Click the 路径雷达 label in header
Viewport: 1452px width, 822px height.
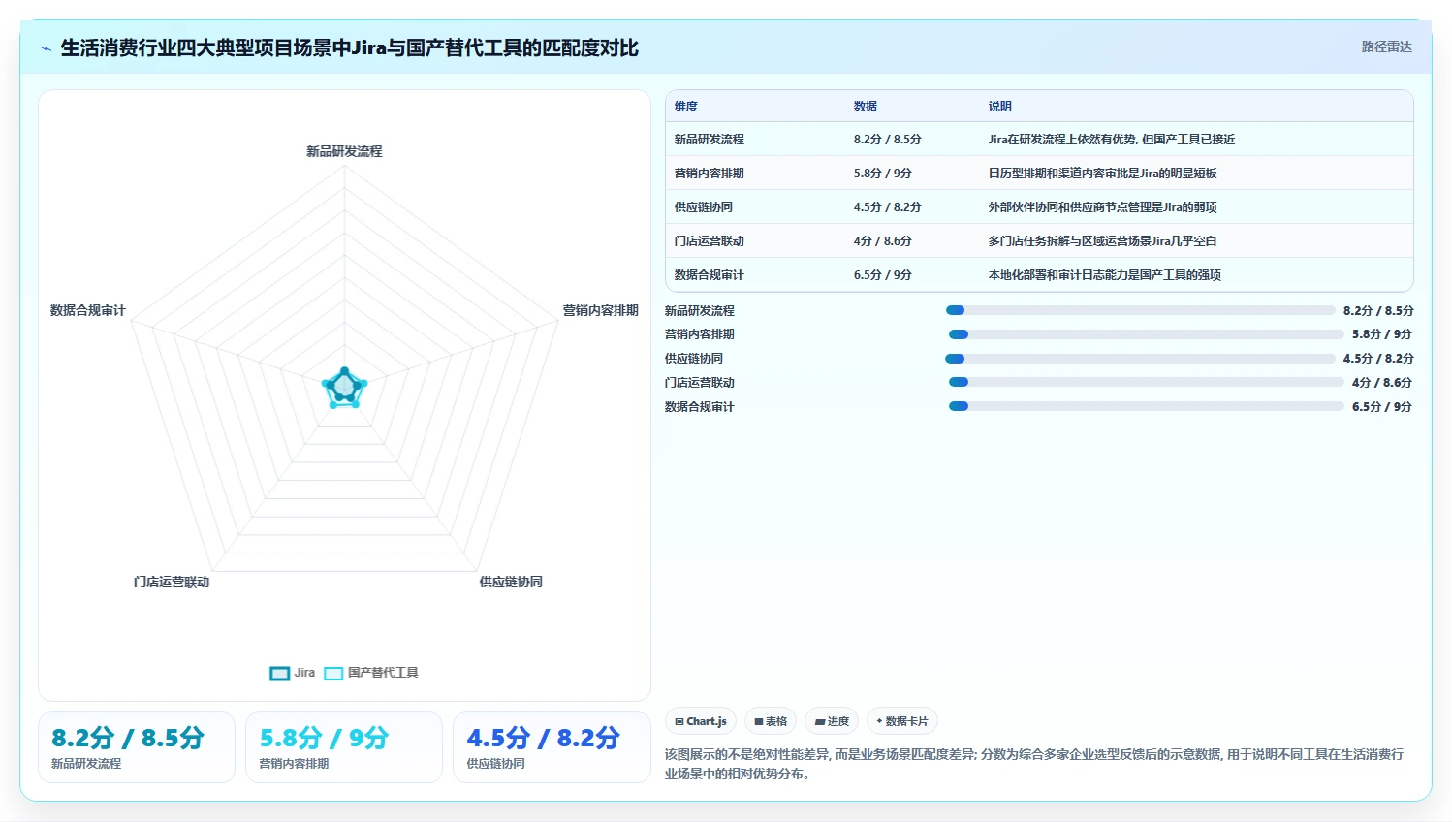1386,47
